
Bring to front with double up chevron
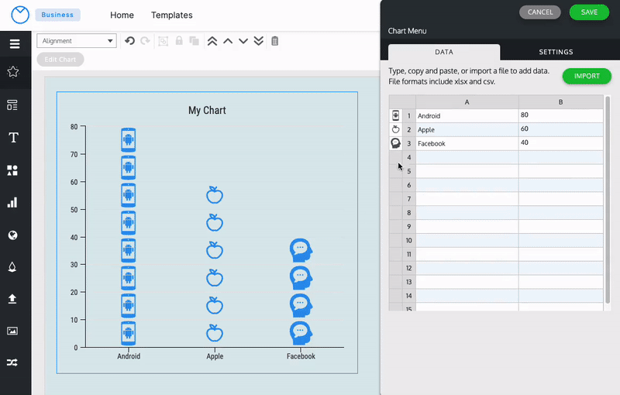[212, 41]
